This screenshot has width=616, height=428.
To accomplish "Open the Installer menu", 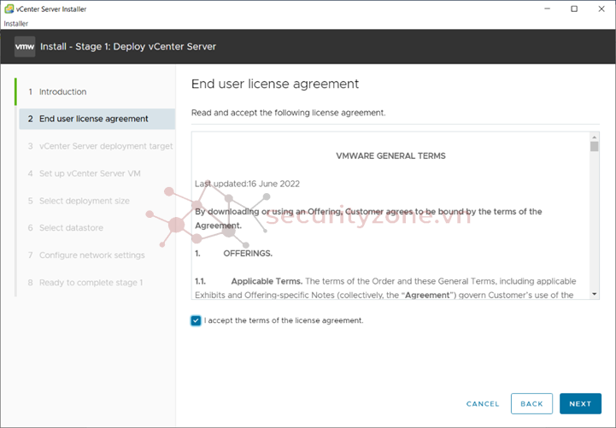I will [15, 24].
